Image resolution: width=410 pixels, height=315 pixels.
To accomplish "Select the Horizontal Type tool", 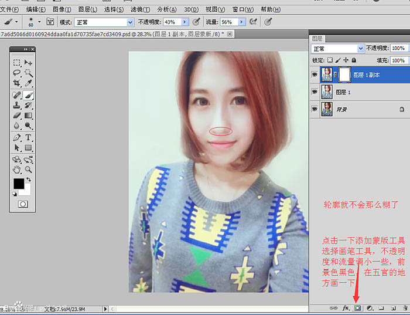I will click(29, 137).
